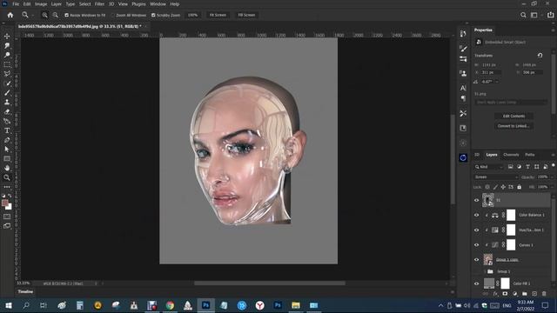The width and height of the screenshot is (557, 313).
Task: Open the workspace switcher icon
Action: pos(534,15)
